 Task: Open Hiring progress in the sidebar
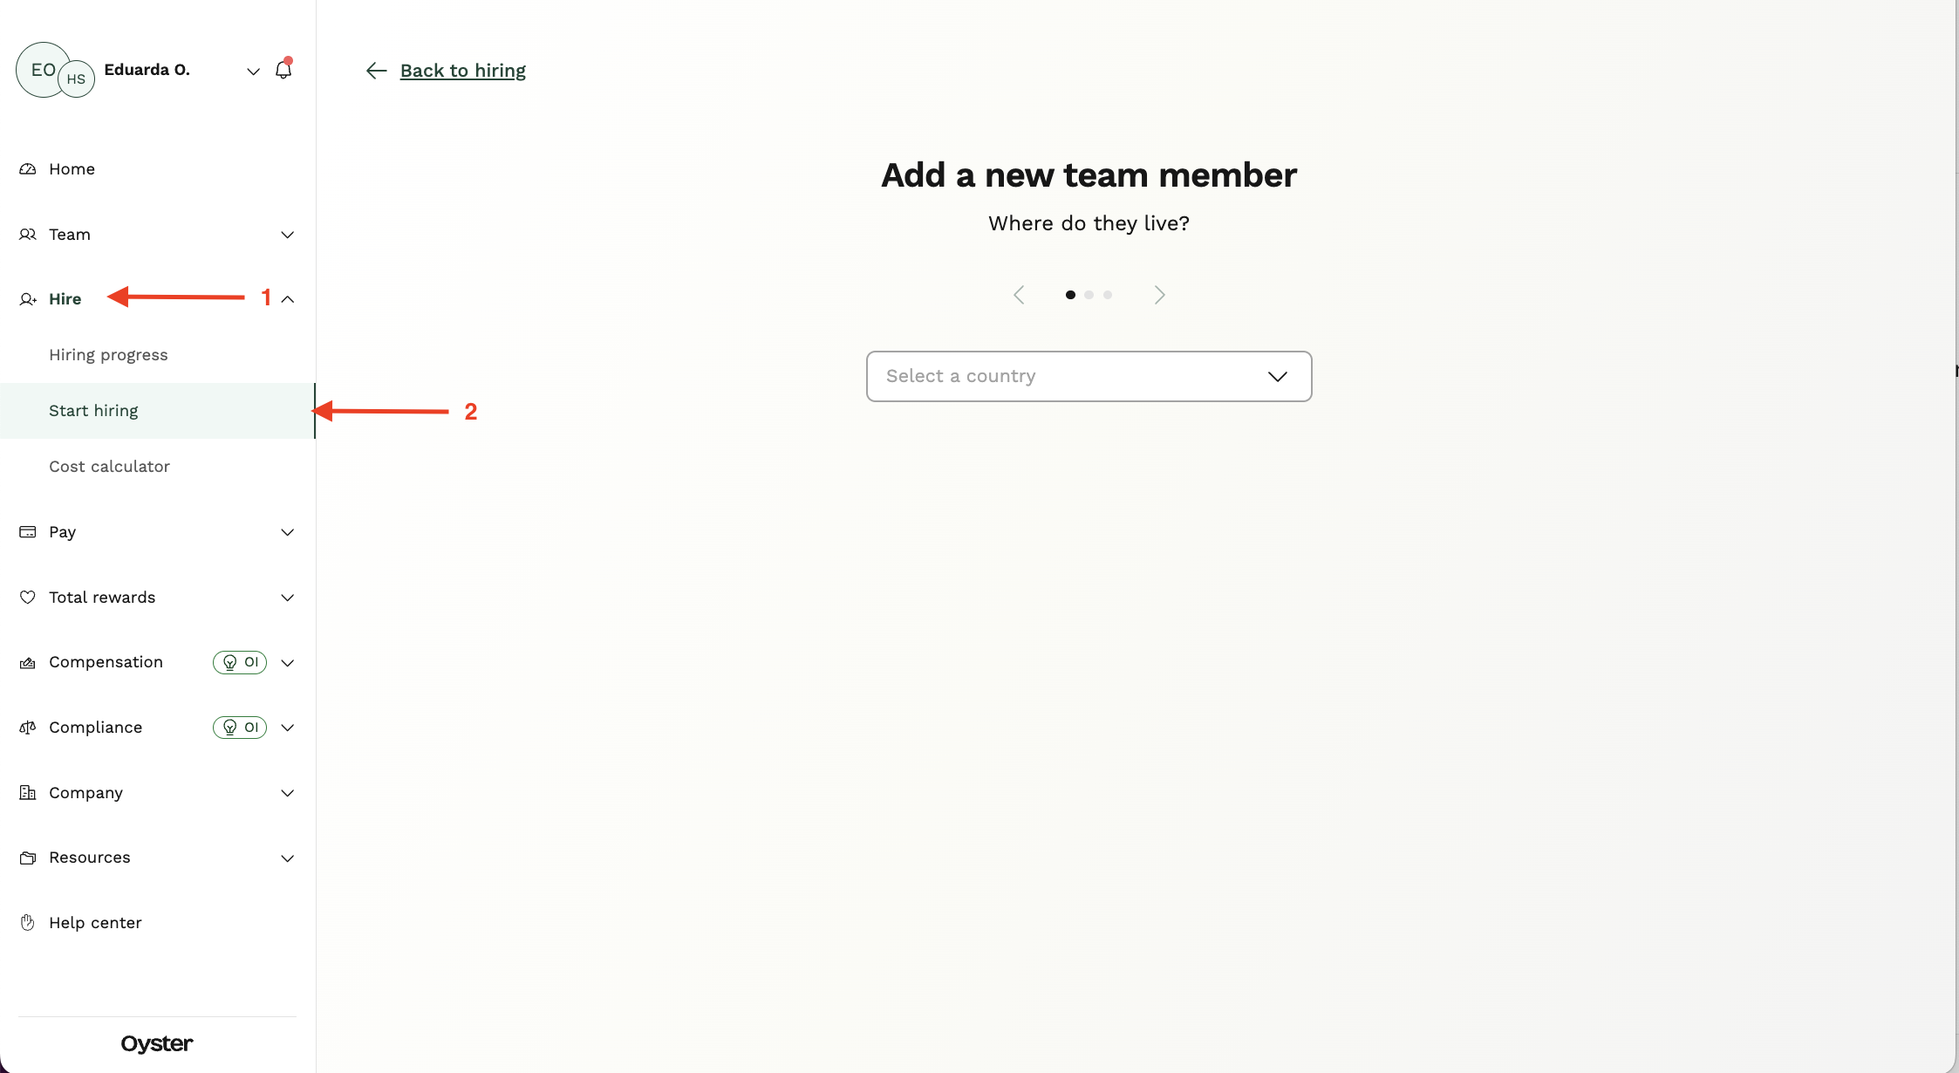point(109,354)
